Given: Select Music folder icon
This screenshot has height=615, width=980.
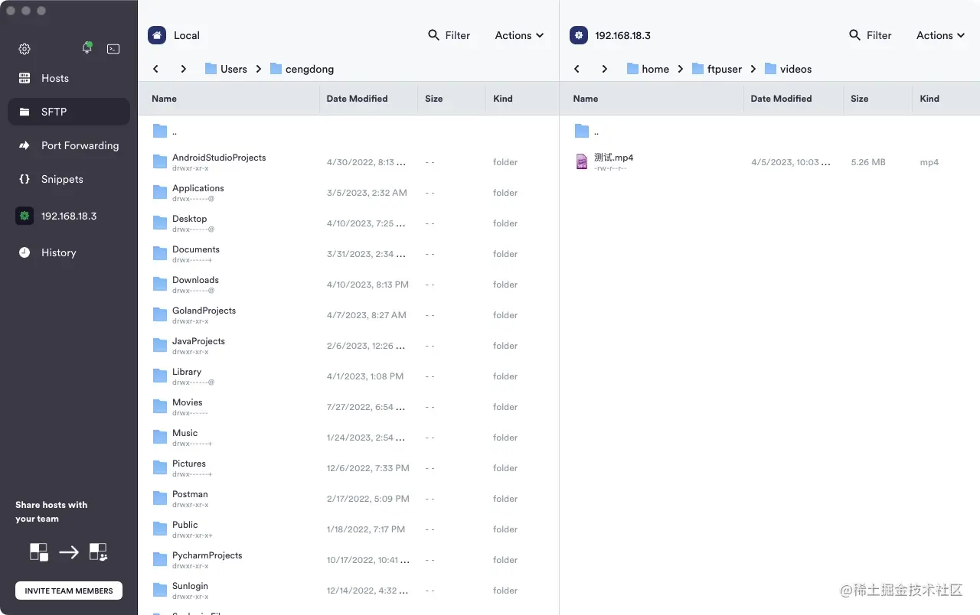Looking at the screenshot, I should [160, 437].
